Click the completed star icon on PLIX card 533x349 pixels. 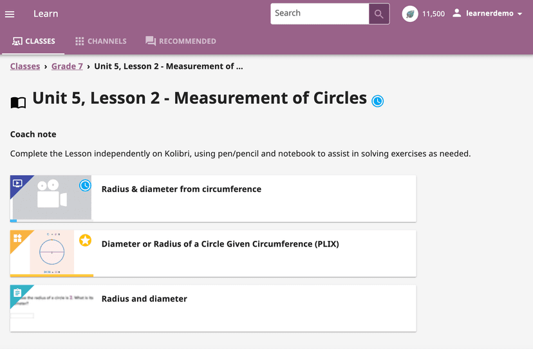(85, 240)
